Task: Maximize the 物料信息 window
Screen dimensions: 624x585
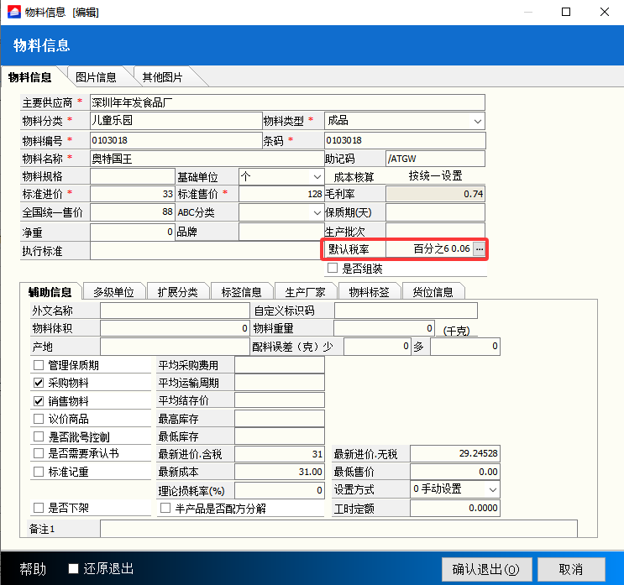Action: [x=566, y=12]
